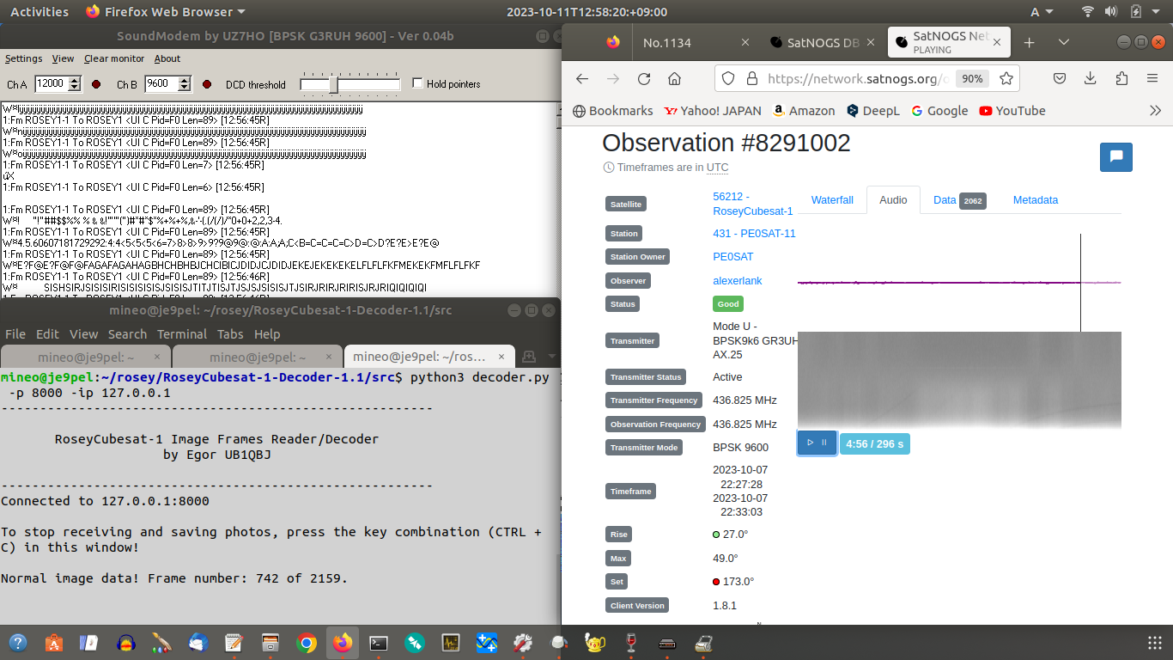Screen dimensions: 1173x660
Task: Open the Terminal icon in the dock
Action: 379,643
